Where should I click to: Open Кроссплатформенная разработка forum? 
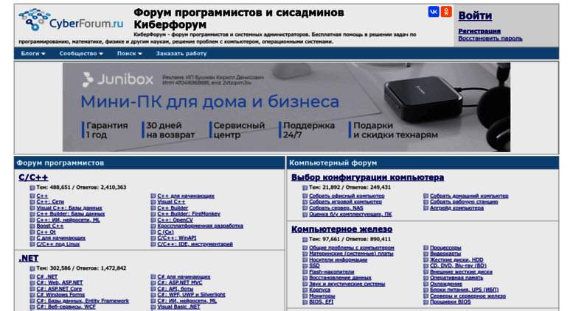pyautogui.click(x=200, y=226)
